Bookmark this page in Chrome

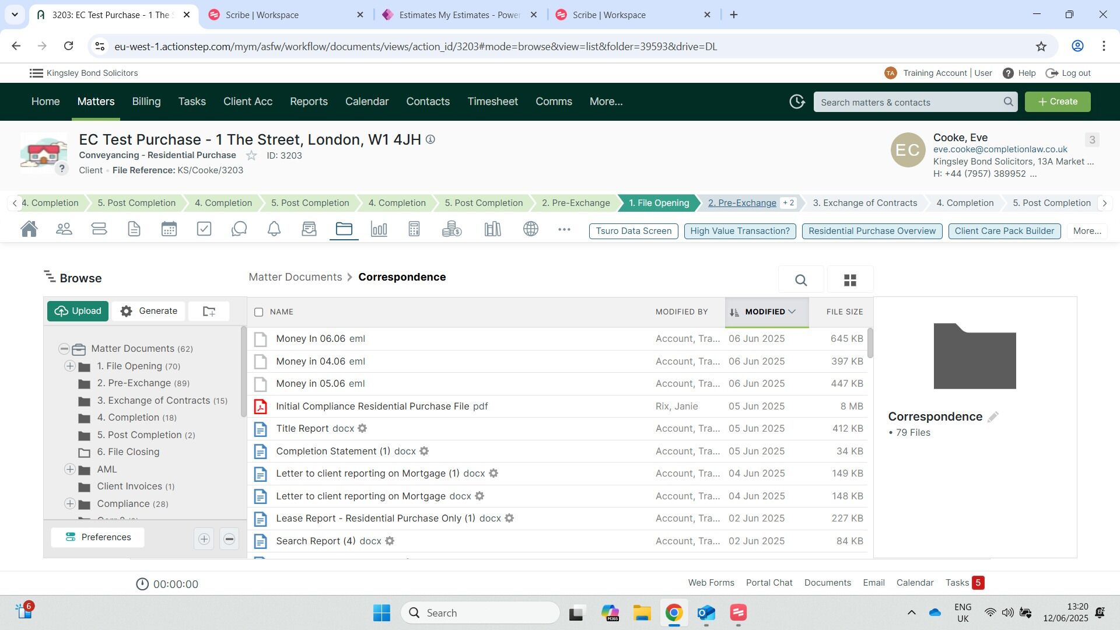1041,46
